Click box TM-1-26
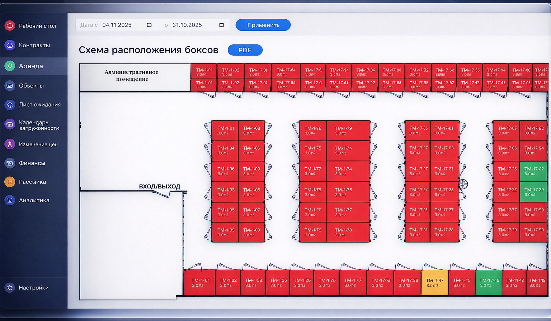Viewport: 551px width, 321px height. click(x=278, y=283)
